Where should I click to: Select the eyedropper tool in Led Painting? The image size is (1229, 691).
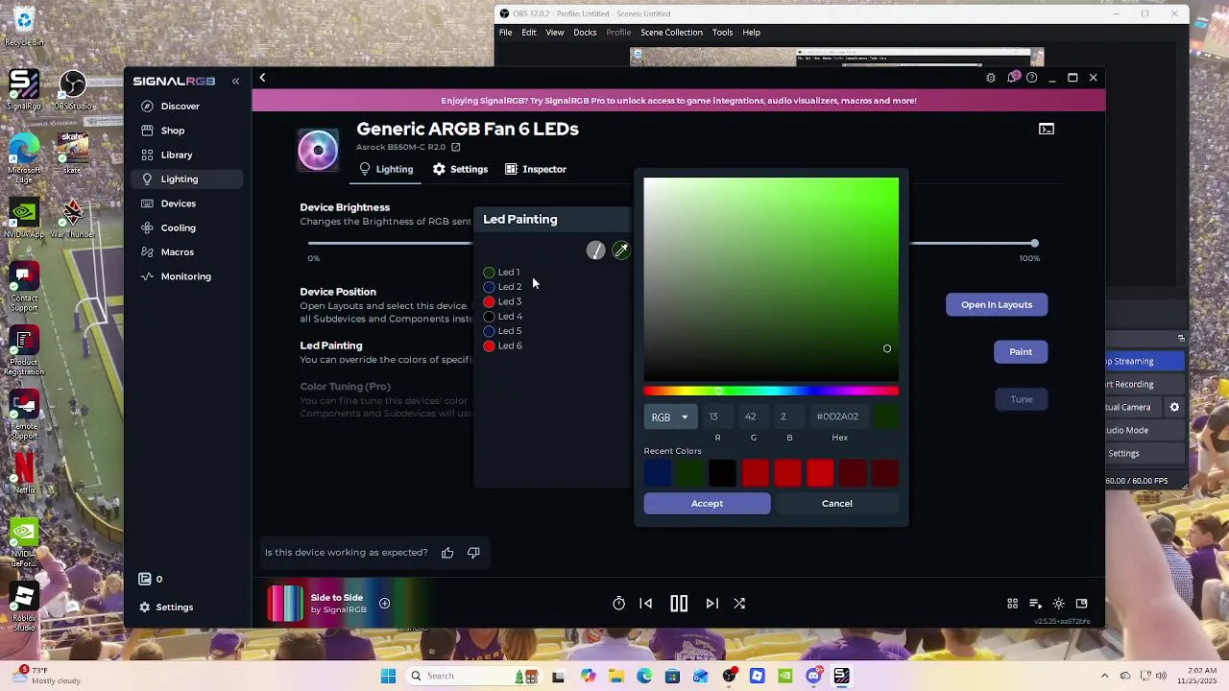click(621, 250)
